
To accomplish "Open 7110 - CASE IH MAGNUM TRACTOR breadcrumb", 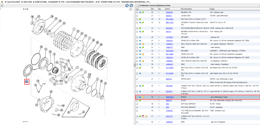I will point(77,2).
